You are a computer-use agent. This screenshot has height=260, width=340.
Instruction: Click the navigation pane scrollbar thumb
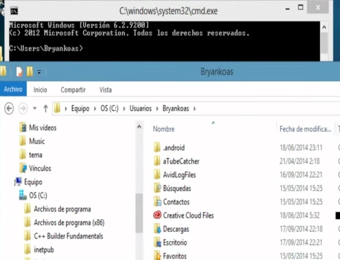[x=139, y=213]
